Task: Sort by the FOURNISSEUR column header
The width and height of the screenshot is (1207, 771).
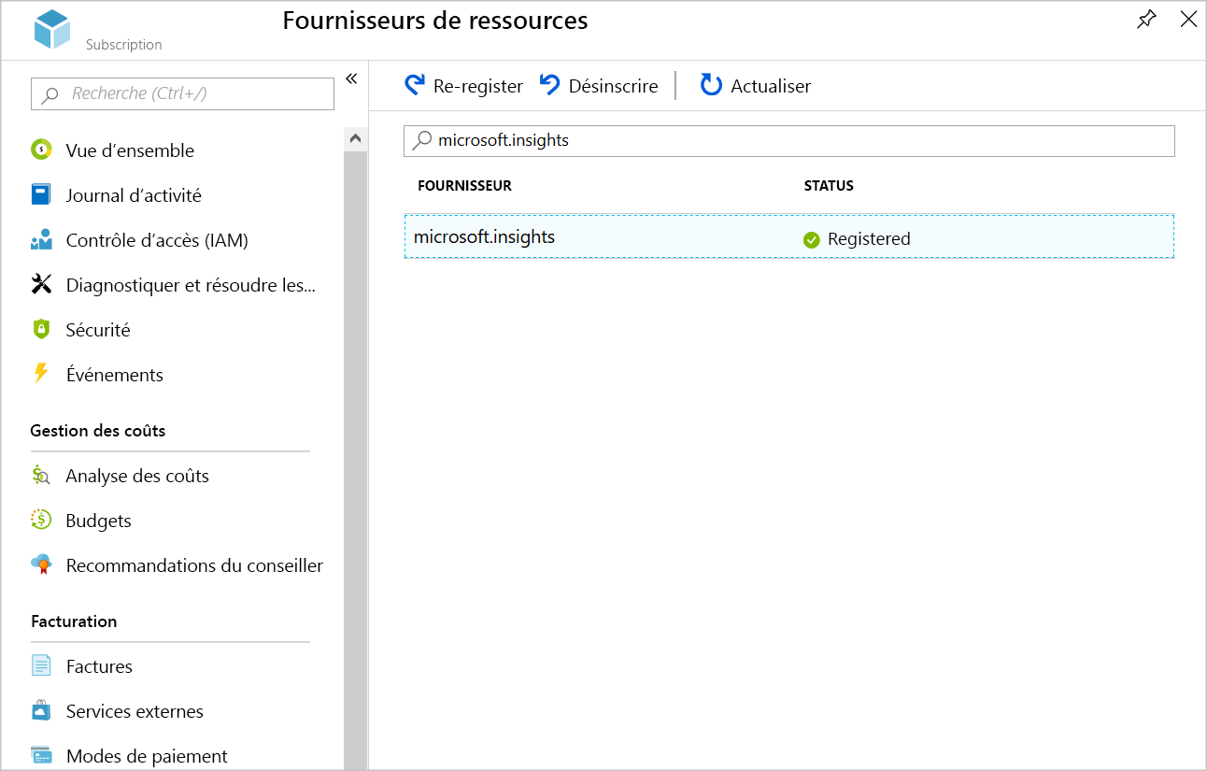Action: click(x=464, y=186)
